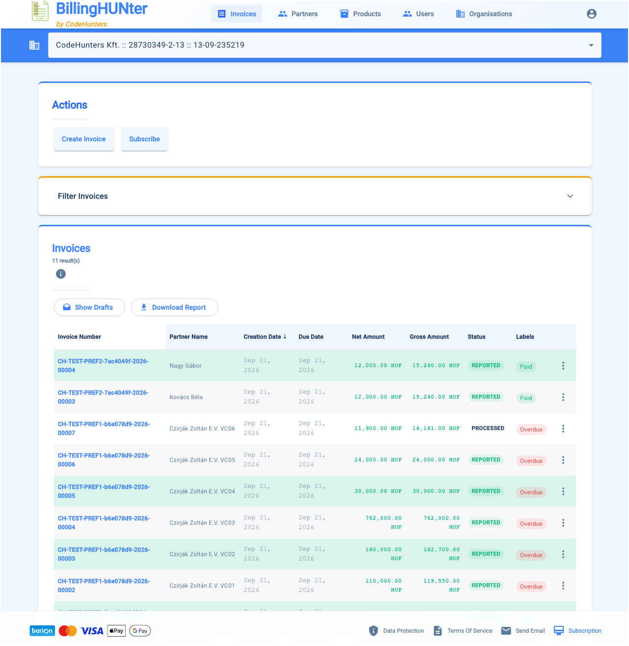Open three-dot menu for VC03 invoice
The height and width of the screenshot is (646, 629).
tap(563, 523)
